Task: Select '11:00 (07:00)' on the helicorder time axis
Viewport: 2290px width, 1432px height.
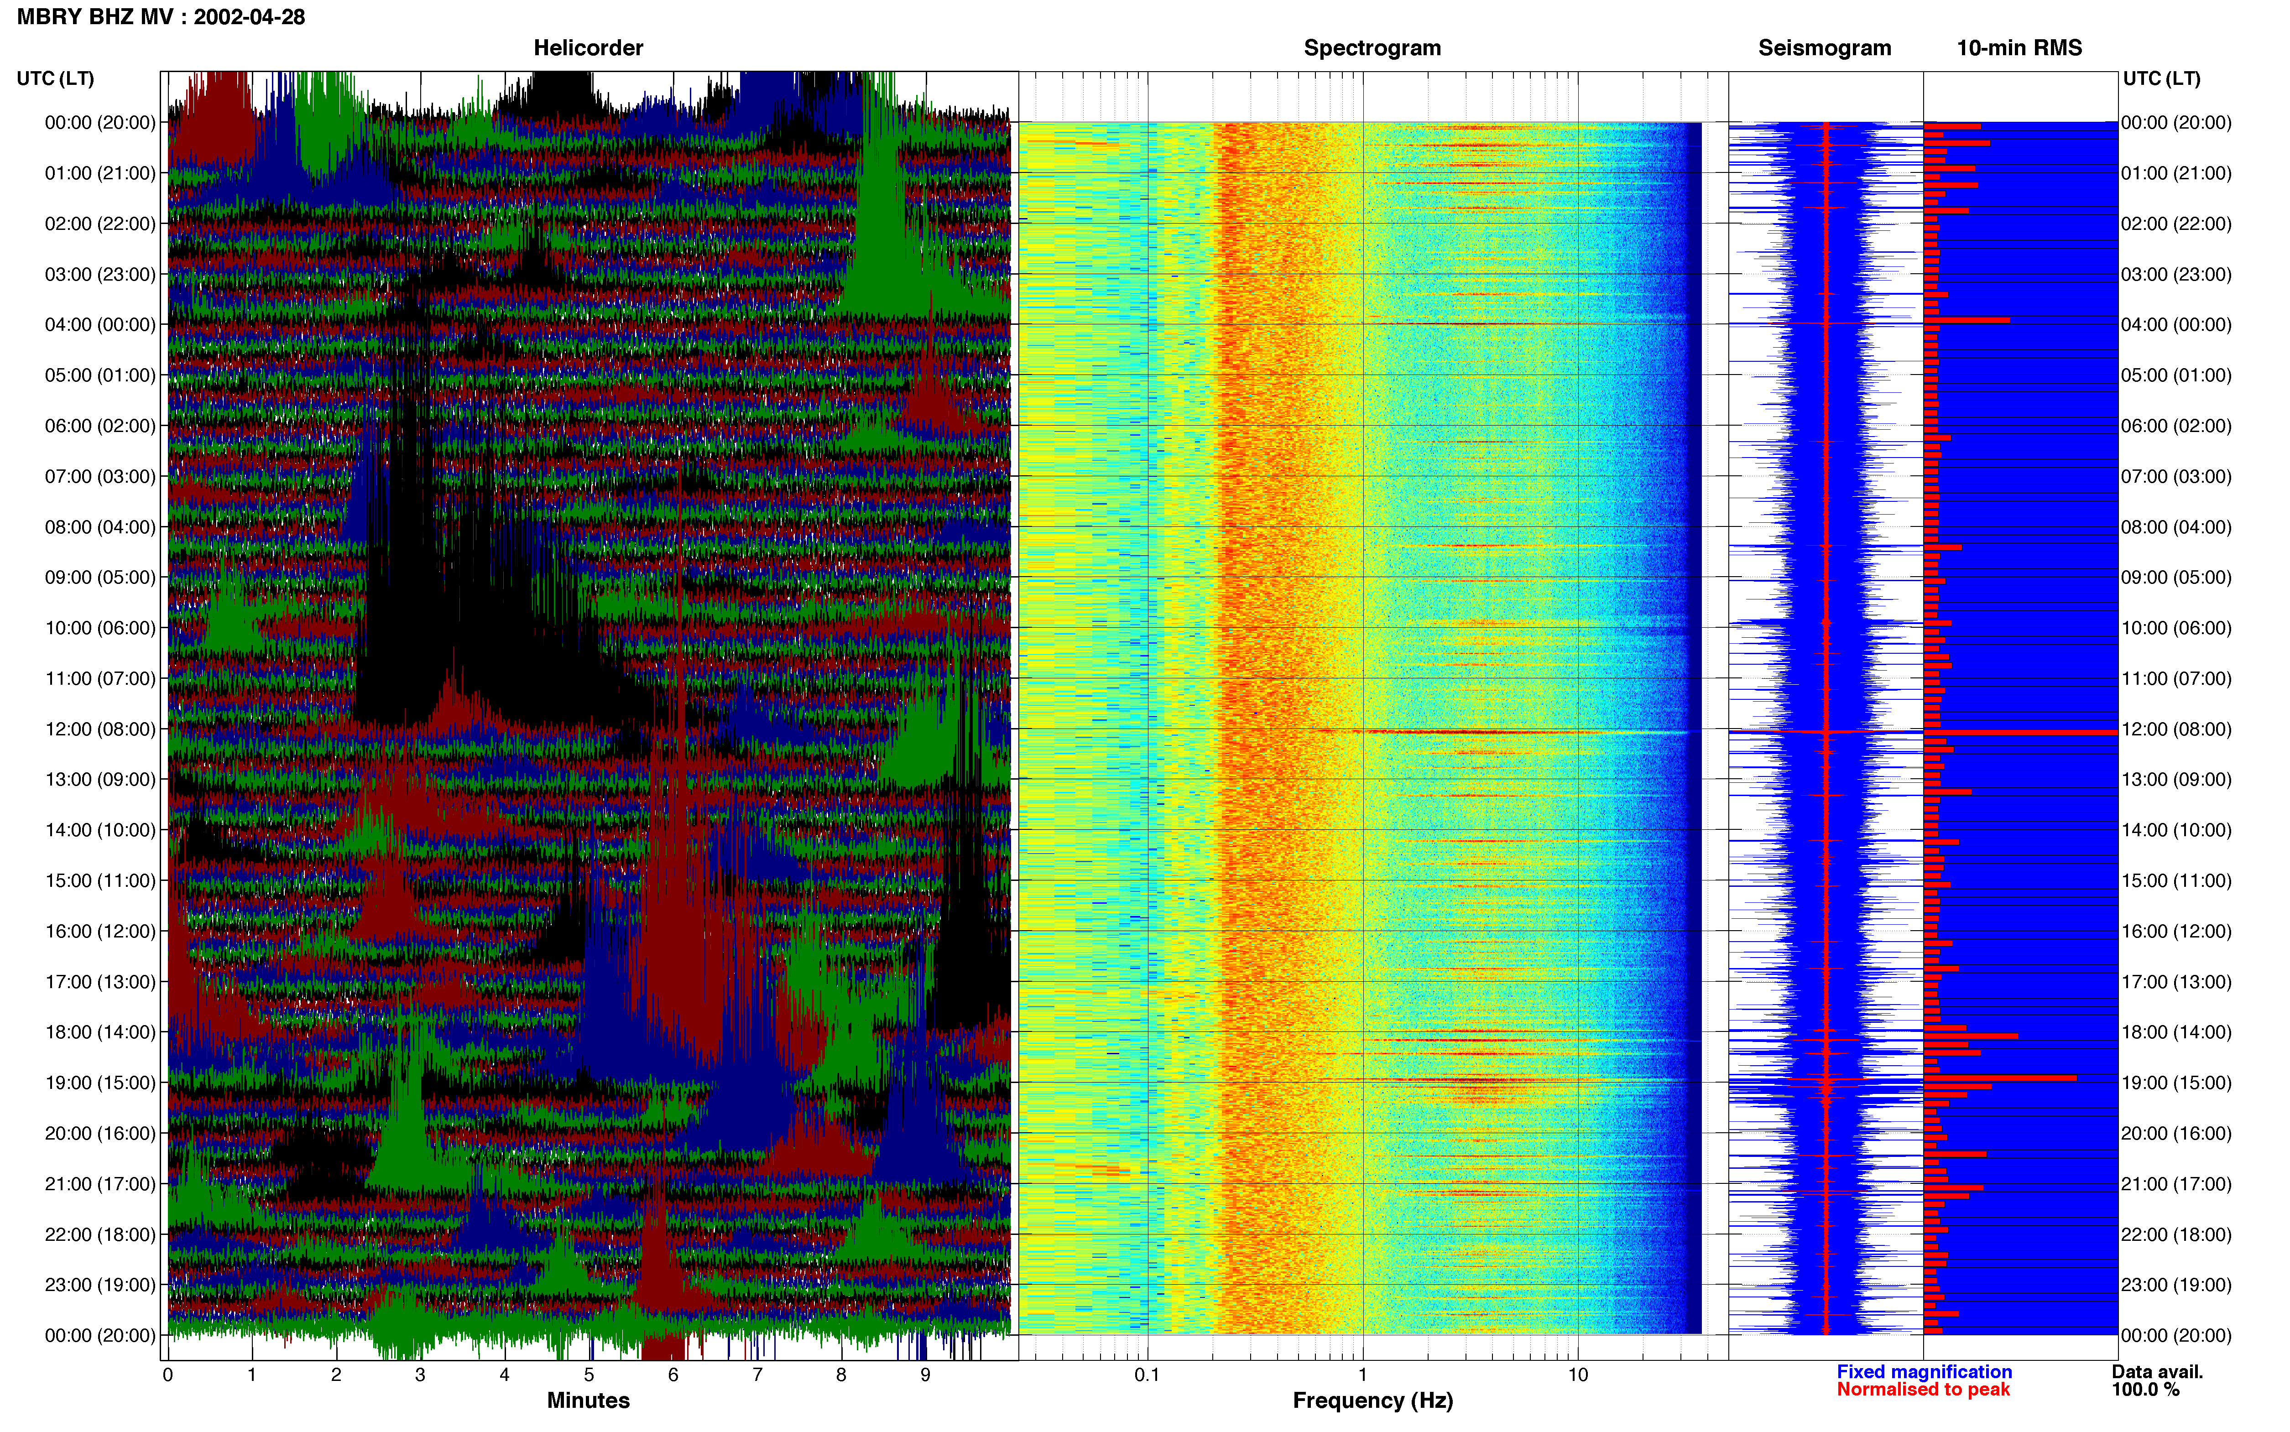Action: point(100,679)
